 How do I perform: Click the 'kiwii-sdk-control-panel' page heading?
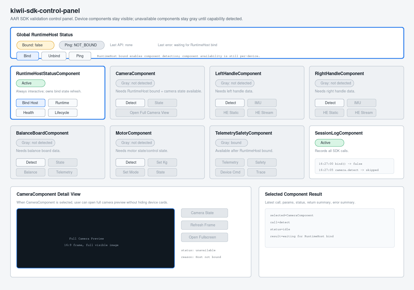[45, 11]
